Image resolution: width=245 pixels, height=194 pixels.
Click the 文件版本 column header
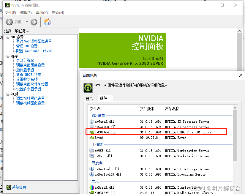pyautogui.click(x=151, y=109)
